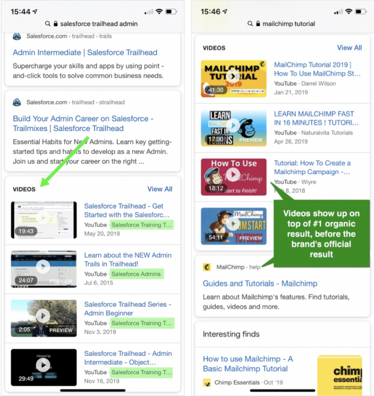The width and height of the screenshot is (374, 396).
Task: Open Tutorial: How To Create a Mailchimp Campaign
Action: tap(312, 167)
